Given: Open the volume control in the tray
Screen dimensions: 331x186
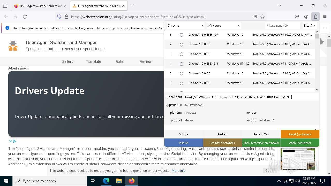Looking at the screenshot, I should (x=298, y=181).
